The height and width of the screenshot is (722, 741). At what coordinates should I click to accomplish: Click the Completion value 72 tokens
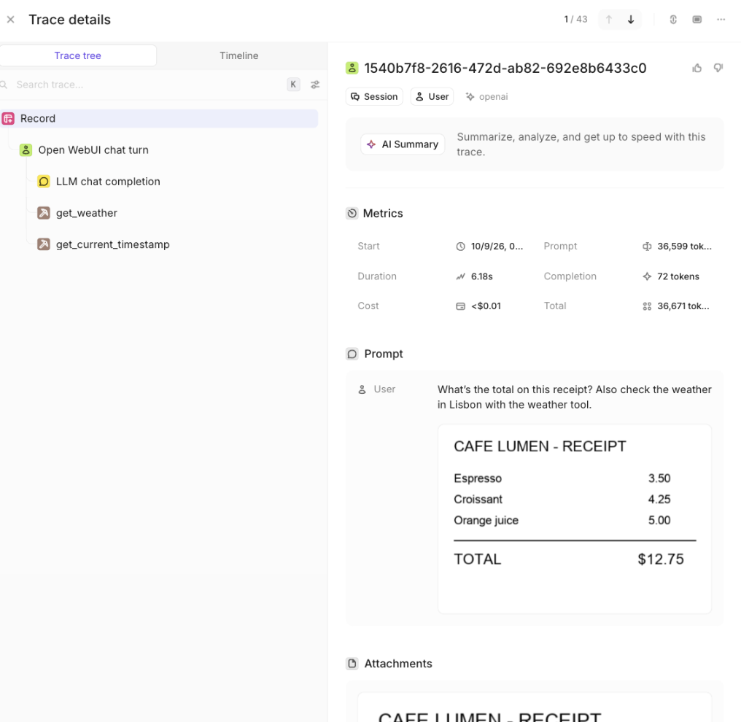click(x=678, y=276)
